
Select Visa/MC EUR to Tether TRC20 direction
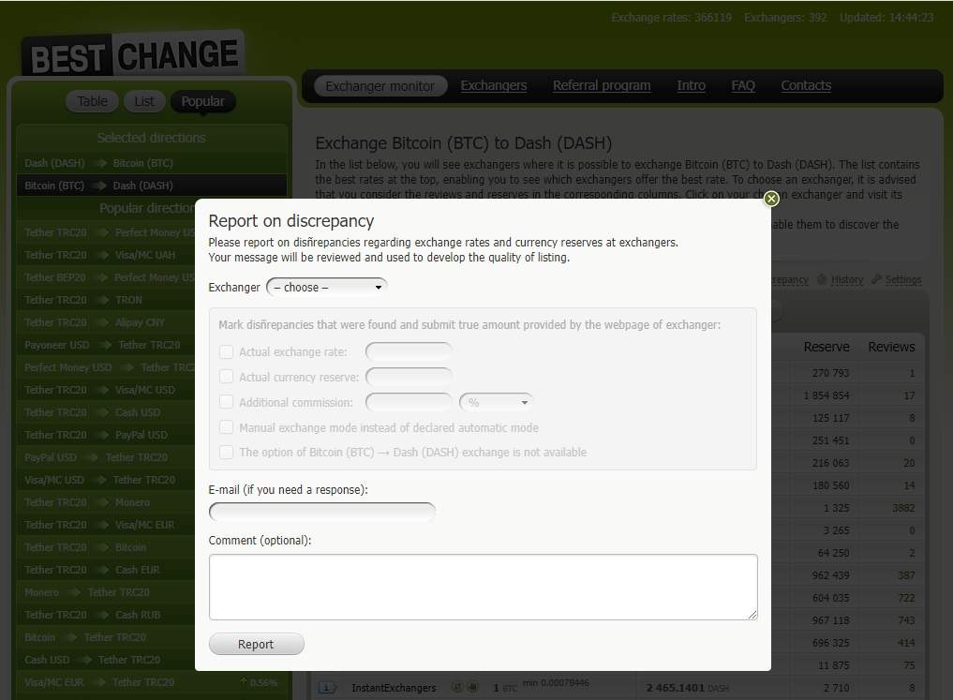pyautogui.click(x=152, y=682)
